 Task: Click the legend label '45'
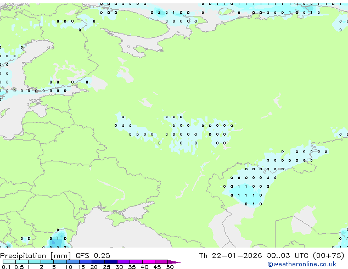pyautogui.click(x=157, y=267)
